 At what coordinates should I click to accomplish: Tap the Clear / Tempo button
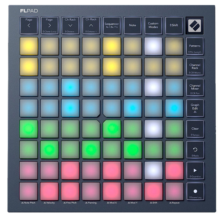(x=195, y=129)
